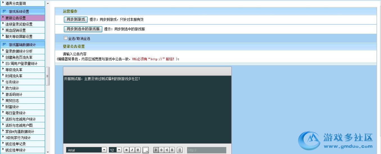Click 同步到选中的游戏服 button
381x154 pixels.
point(83,29)
